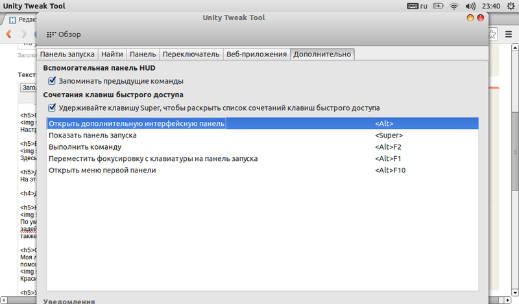Open the battery status indicator
Viewport: 519px width, 304px height.
[x=438, y=6]
